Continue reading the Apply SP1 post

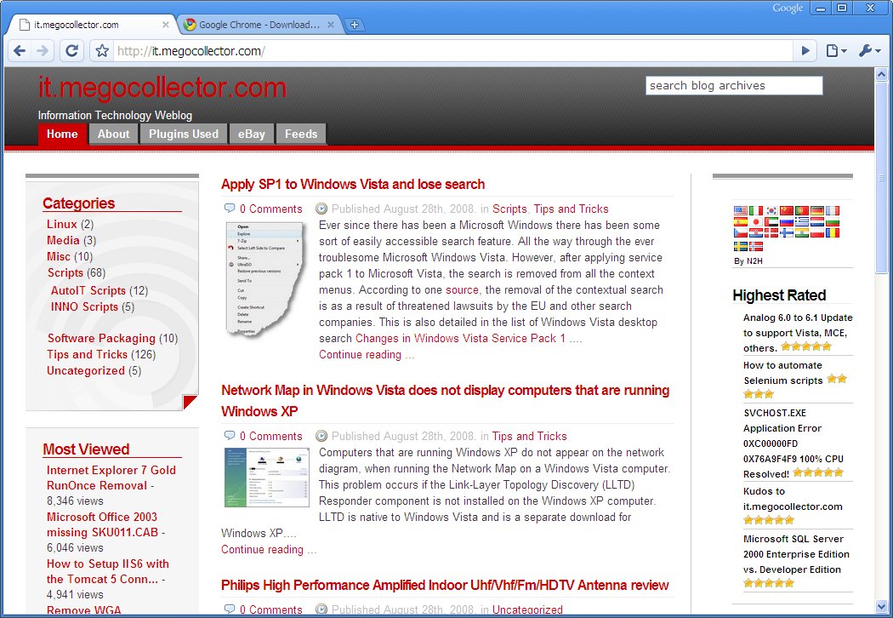(x=367, y=354)
